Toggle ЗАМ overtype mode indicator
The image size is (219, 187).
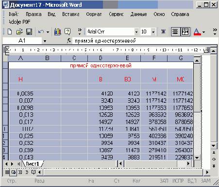pyautogui.click(x=205, y=181)
